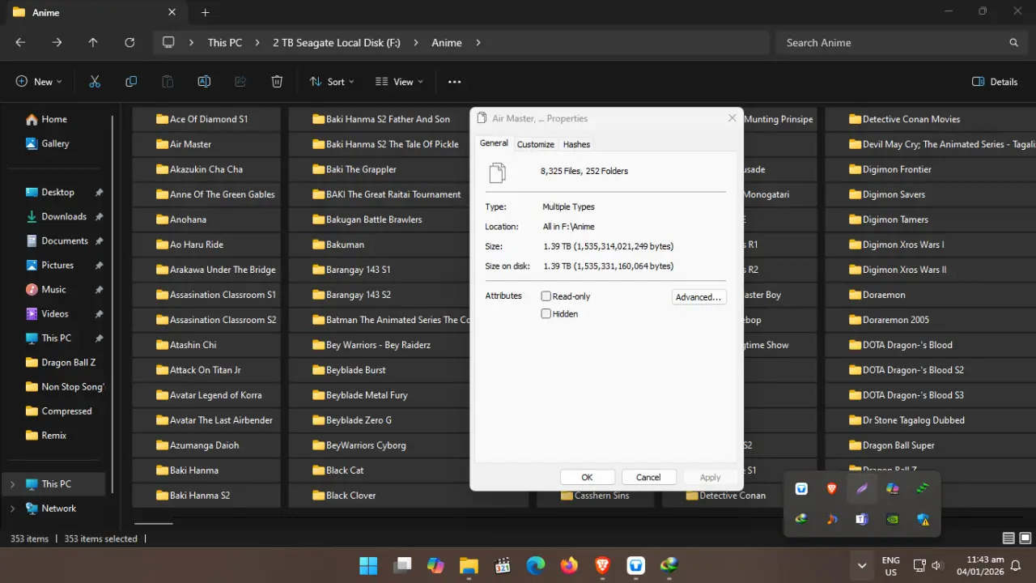Confirm the Properties dialog with OK
This screenshot has height=583, width=1036.
tap(588, 477)
